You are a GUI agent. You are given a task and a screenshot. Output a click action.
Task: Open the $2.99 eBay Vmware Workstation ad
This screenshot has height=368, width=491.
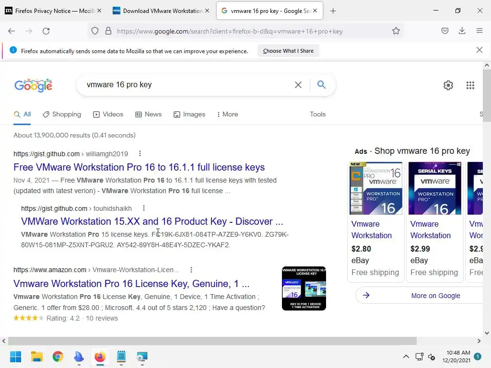tap(434, 222)
